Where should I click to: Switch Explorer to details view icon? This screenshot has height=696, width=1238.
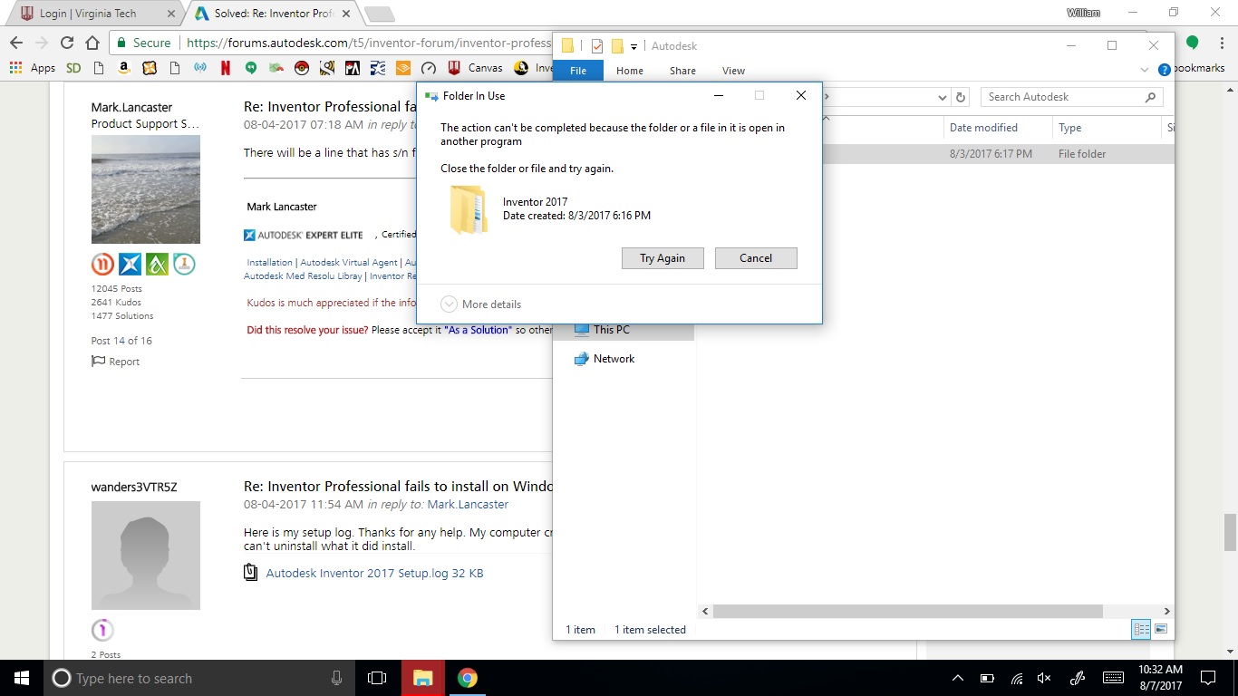click(x=1142, y=629)
